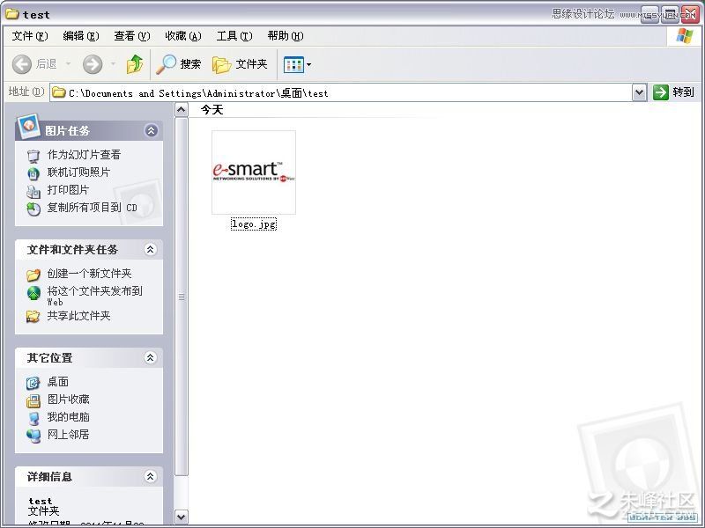The height and width of the screenshot is (528, 705).
Task: Open the address bar dropdown list
Action: coord(640,93)
